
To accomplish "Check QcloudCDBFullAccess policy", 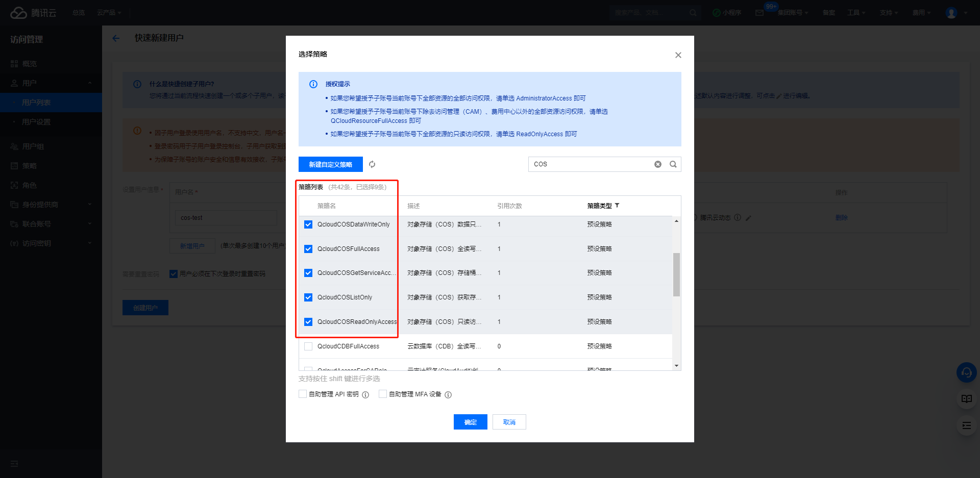I will click(x=308, y=346).
